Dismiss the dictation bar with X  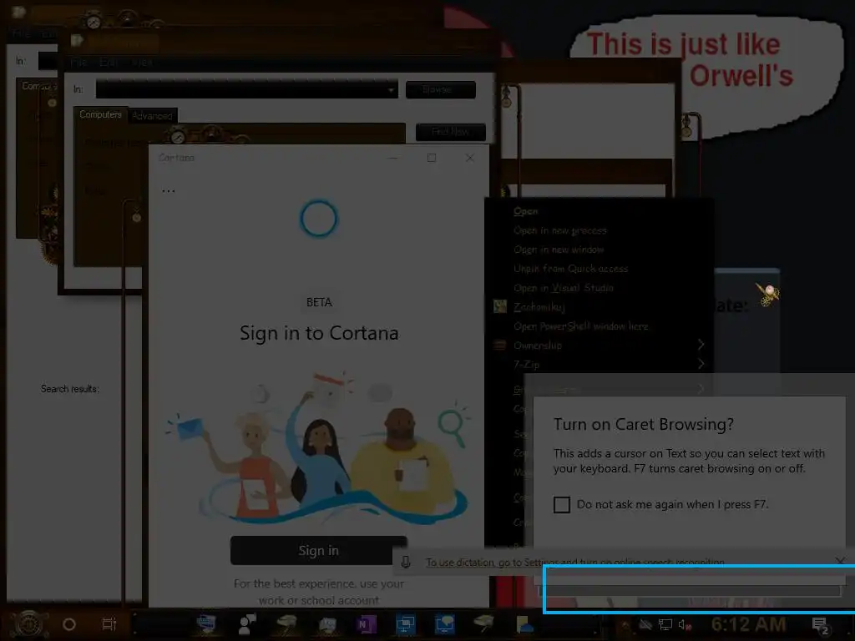840,560
